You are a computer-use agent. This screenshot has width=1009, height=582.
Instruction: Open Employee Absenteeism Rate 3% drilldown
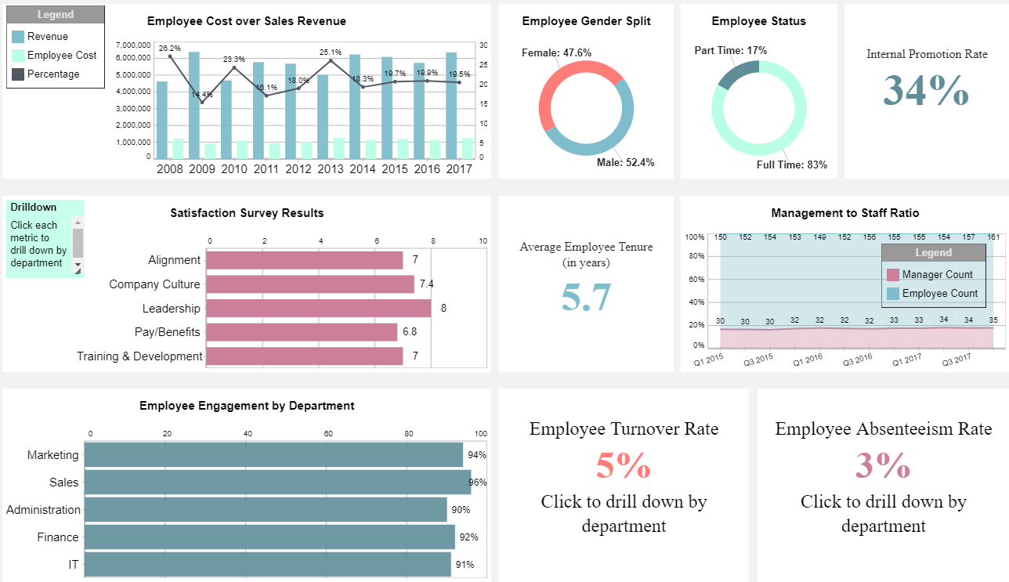pyautogui.click(x=883, y=466)
